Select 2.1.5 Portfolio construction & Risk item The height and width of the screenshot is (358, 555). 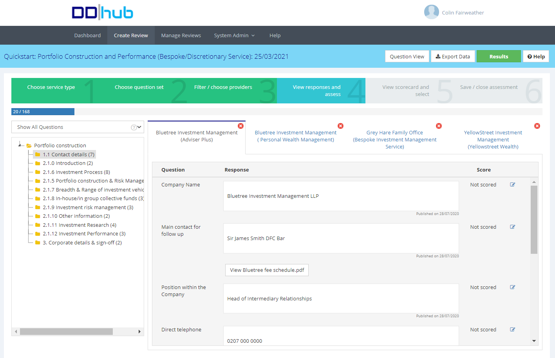click(x=93, y=181)
